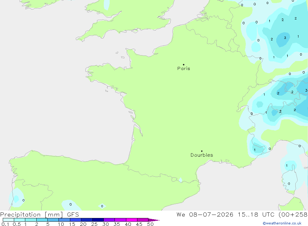Click the date We 08-07-2026
The height and width of the screenshot is (226, 308).
[x=205, y=215]
